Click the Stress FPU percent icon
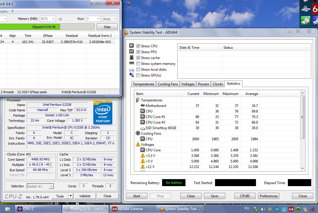 pos(132,51)
